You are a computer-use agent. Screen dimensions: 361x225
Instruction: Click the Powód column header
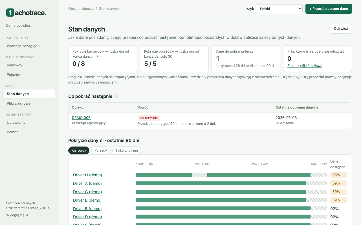click(x=143, y=107)
